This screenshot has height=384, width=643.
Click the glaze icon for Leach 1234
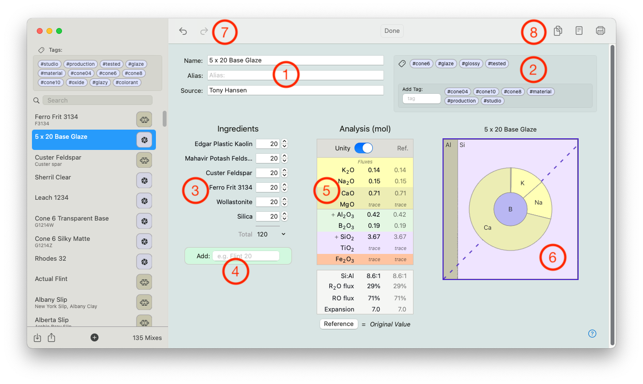point(144,201)
